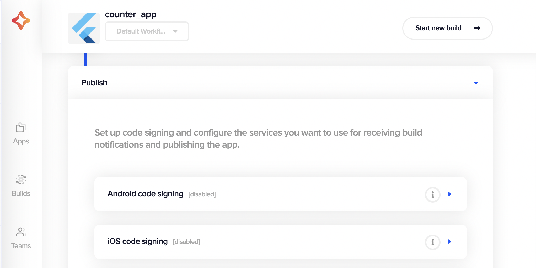Click the counter_app title
The image size is (536, 268).
click(131, 14)
